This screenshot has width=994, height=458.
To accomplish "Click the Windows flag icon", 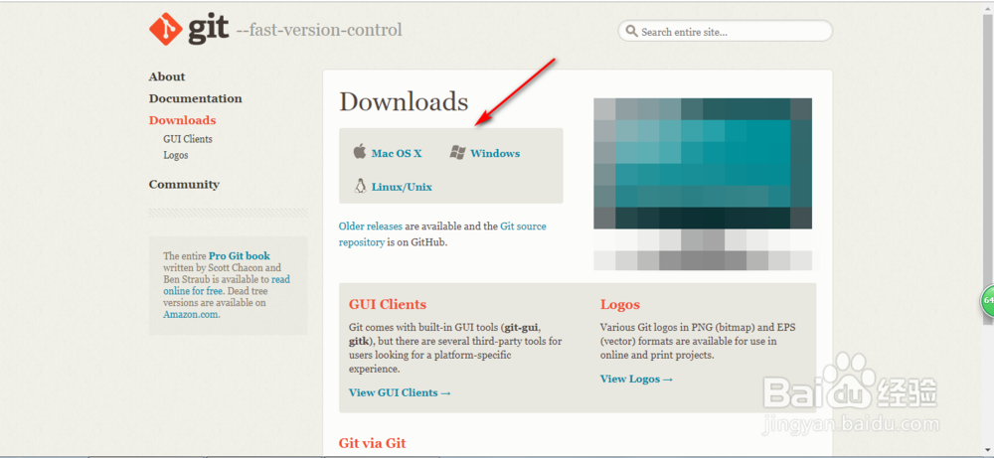I will tap(457, 153).
